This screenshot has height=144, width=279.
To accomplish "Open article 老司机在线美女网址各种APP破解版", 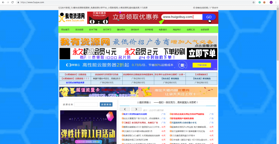I will 188,114.
